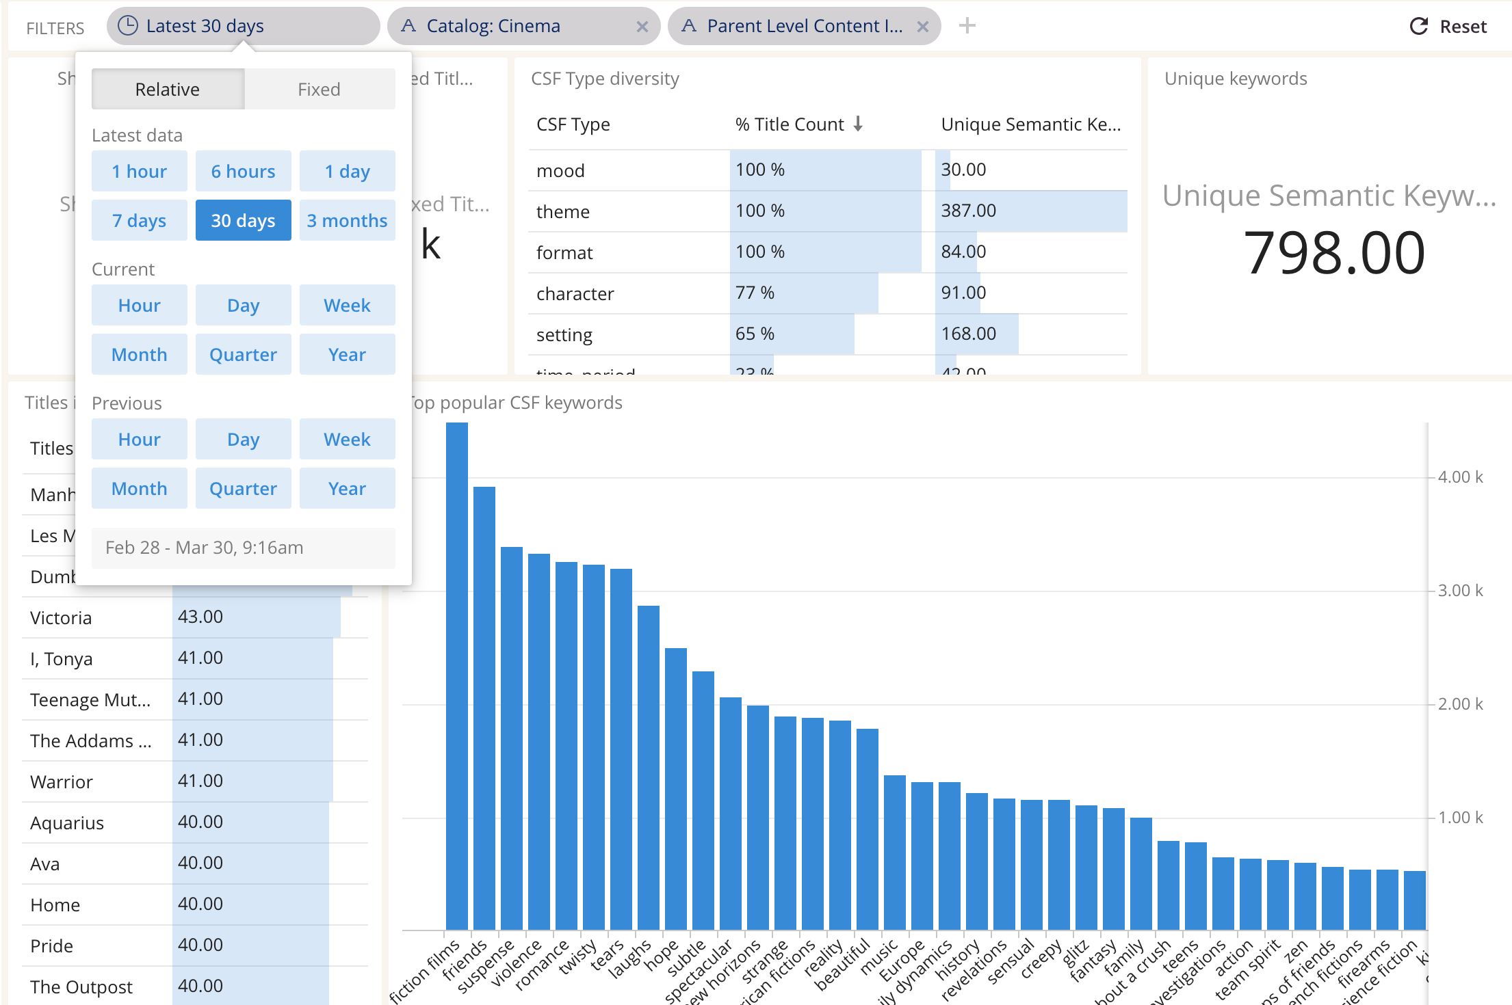Select latest 1 day range

point(348,171)
